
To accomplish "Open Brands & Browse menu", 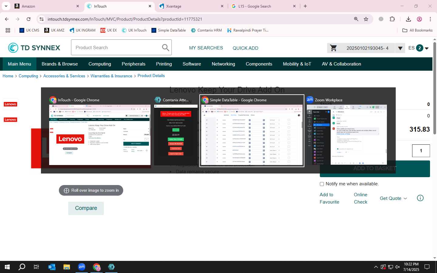I will pyautogui.click(x=60, y=64).
